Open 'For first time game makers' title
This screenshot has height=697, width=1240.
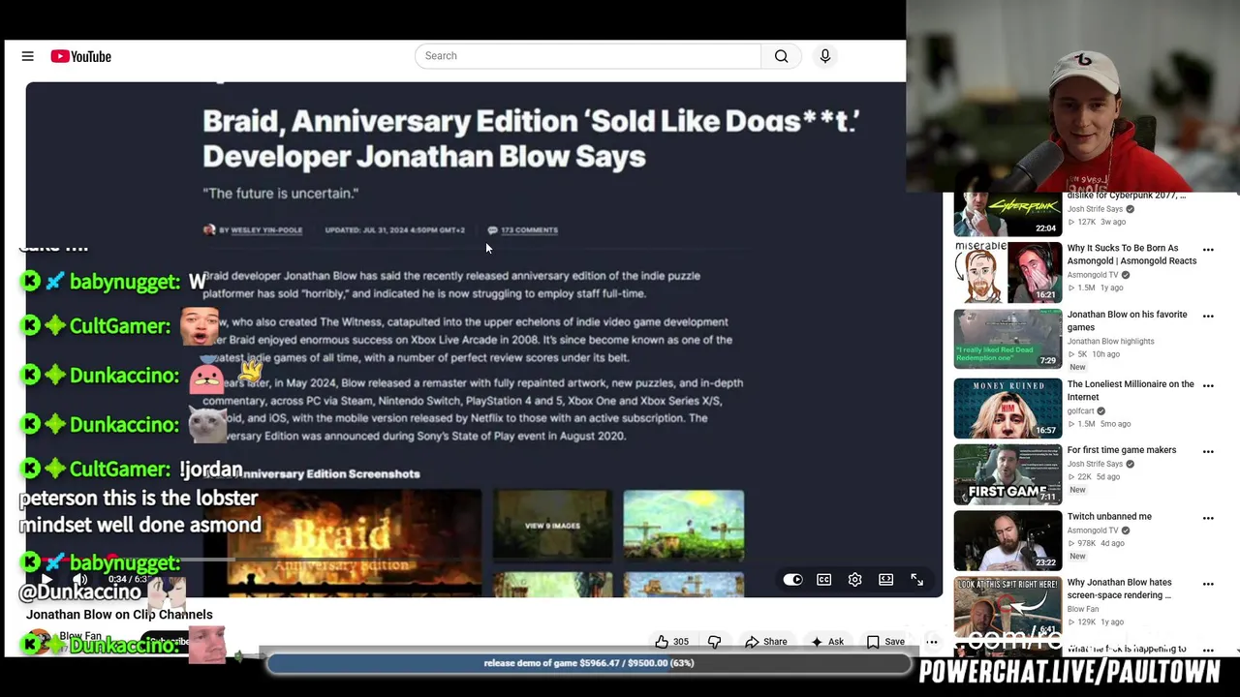[x=1122, y=450]
